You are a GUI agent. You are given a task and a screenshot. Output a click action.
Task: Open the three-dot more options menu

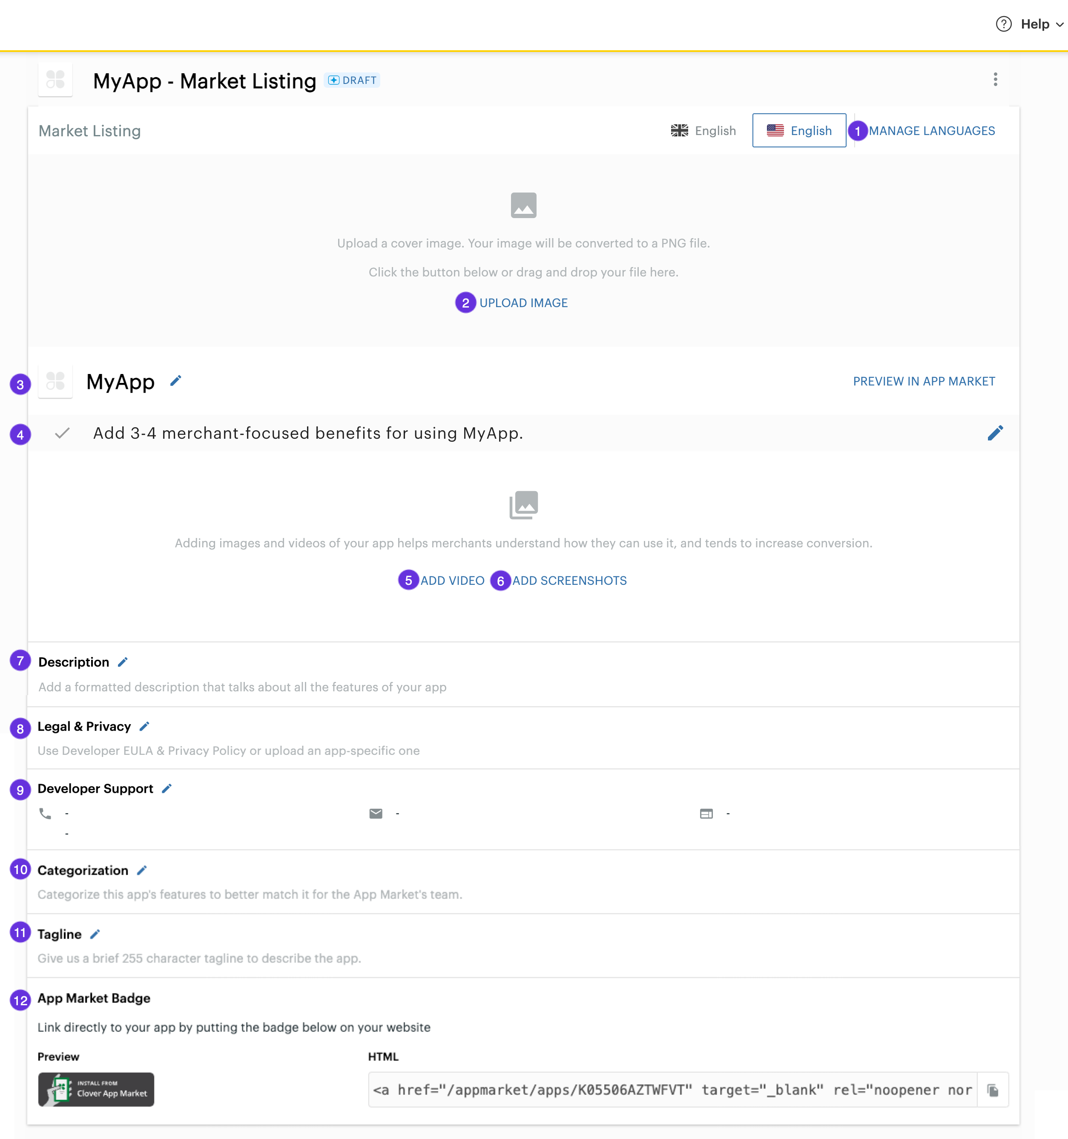point(995,80)
